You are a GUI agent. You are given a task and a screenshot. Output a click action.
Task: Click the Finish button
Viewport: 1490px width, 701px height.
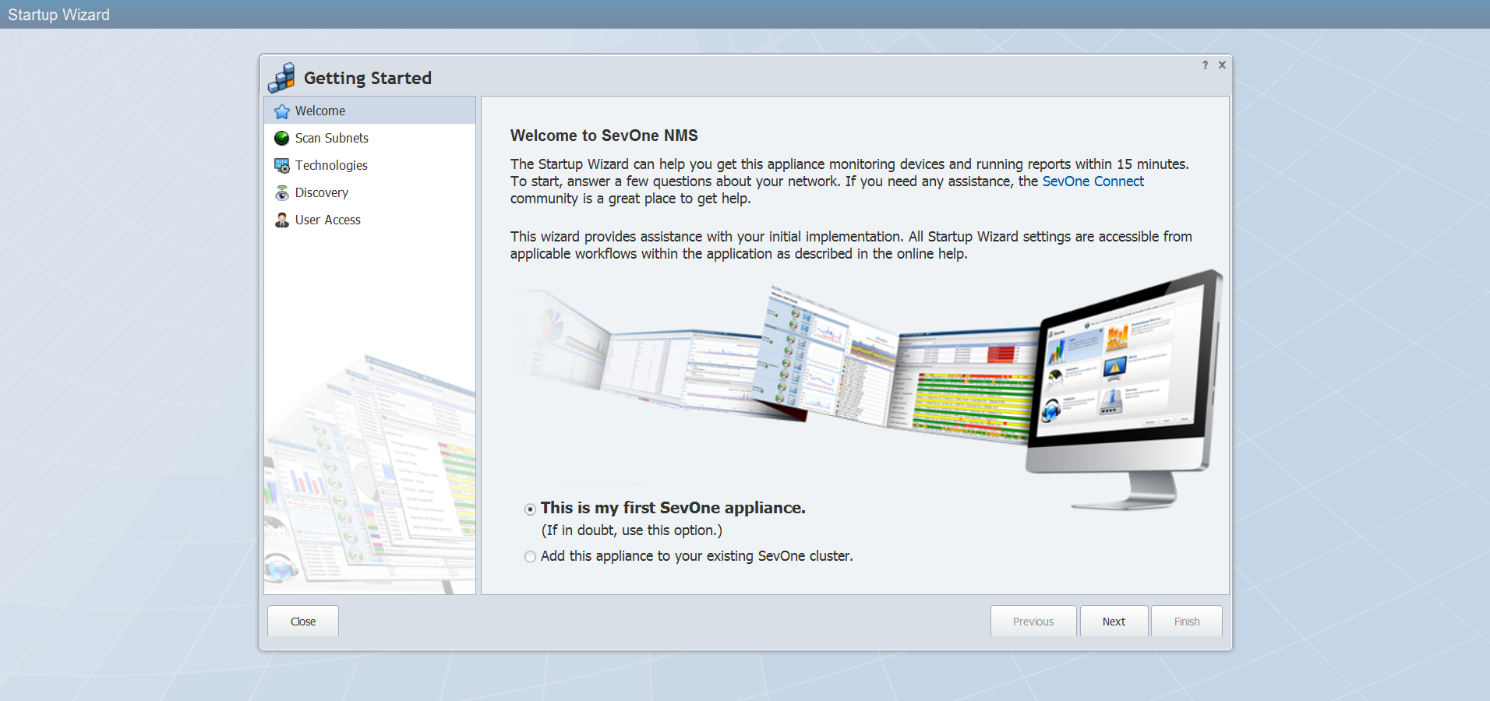[1187, 622]
